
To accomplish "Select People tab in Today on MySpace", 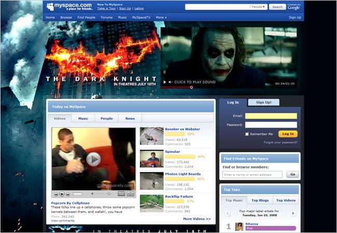I will coord(107,119).
